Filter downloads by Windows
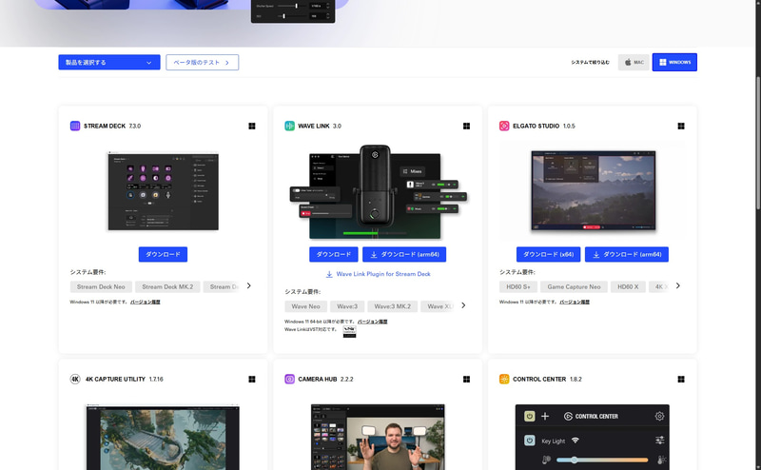This screenshot has height=470, width=761. [674, 62]
